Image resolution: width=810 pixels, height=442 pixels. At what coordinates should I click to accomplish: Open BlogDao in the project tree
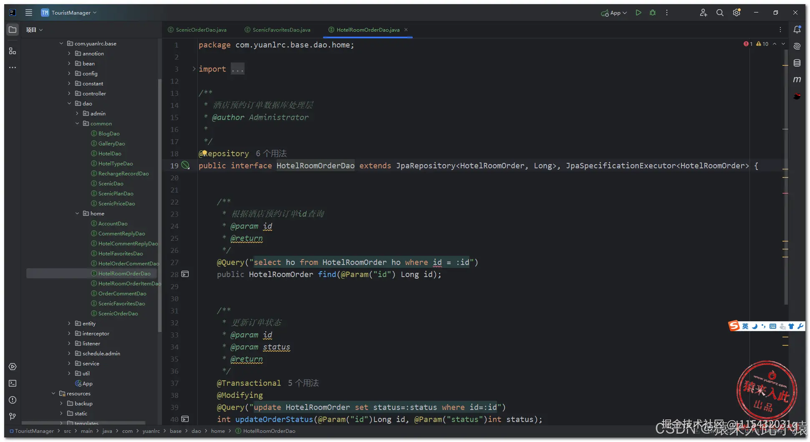pos(106,133)
